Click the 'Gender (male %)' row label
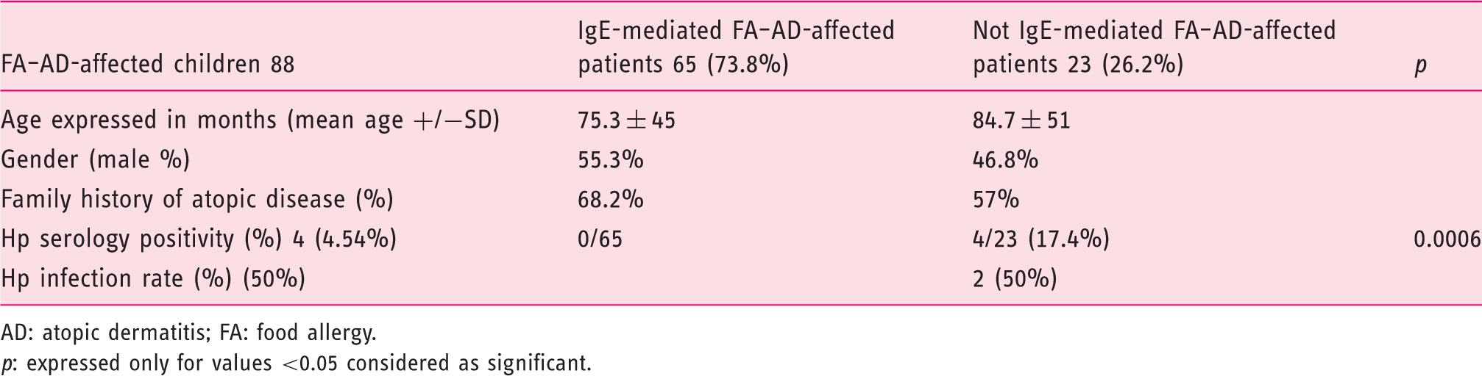This screenshot has height=376, width=1482. coord(96,160)
